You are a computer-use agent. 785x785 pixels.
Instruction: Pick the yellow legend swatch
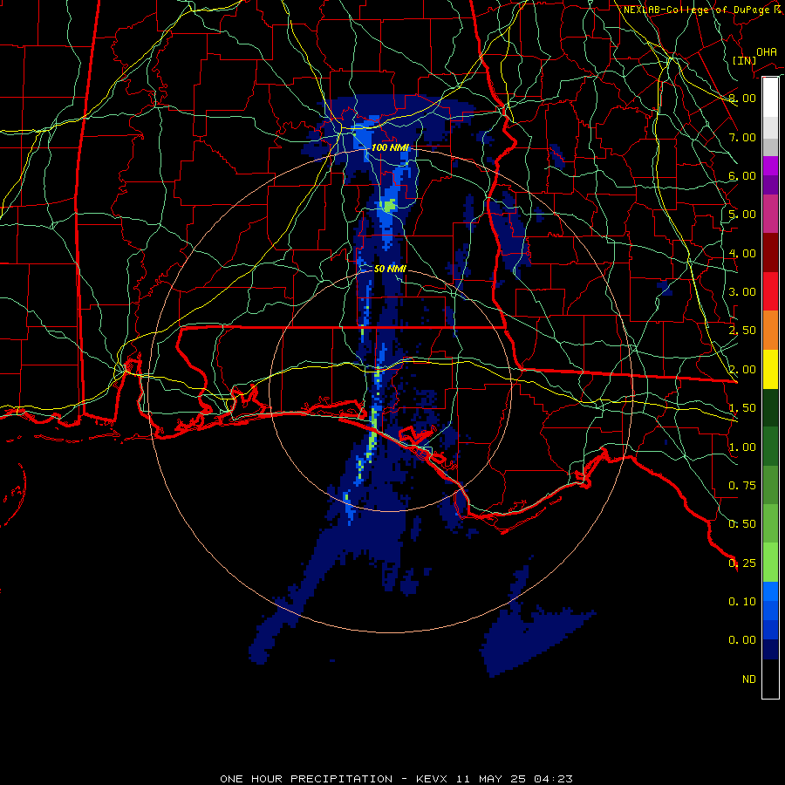pyautogui.click(x=770, y=369)
